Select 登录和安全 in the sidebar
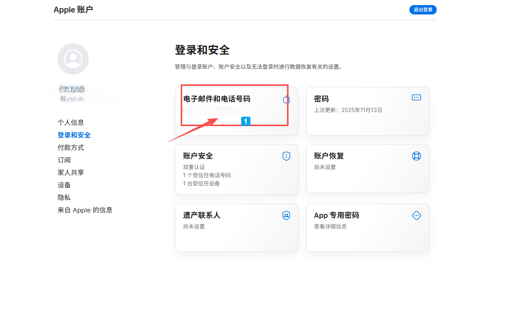Image resolution: width=513 pixels, height=319 pixels. click(x=74, y=135)
